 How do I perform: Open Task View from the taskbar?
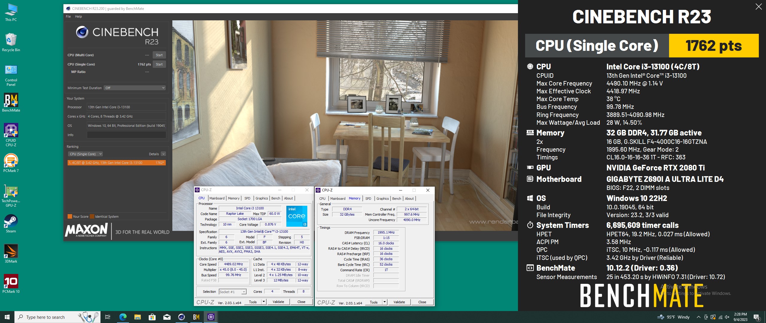(108, 317)
